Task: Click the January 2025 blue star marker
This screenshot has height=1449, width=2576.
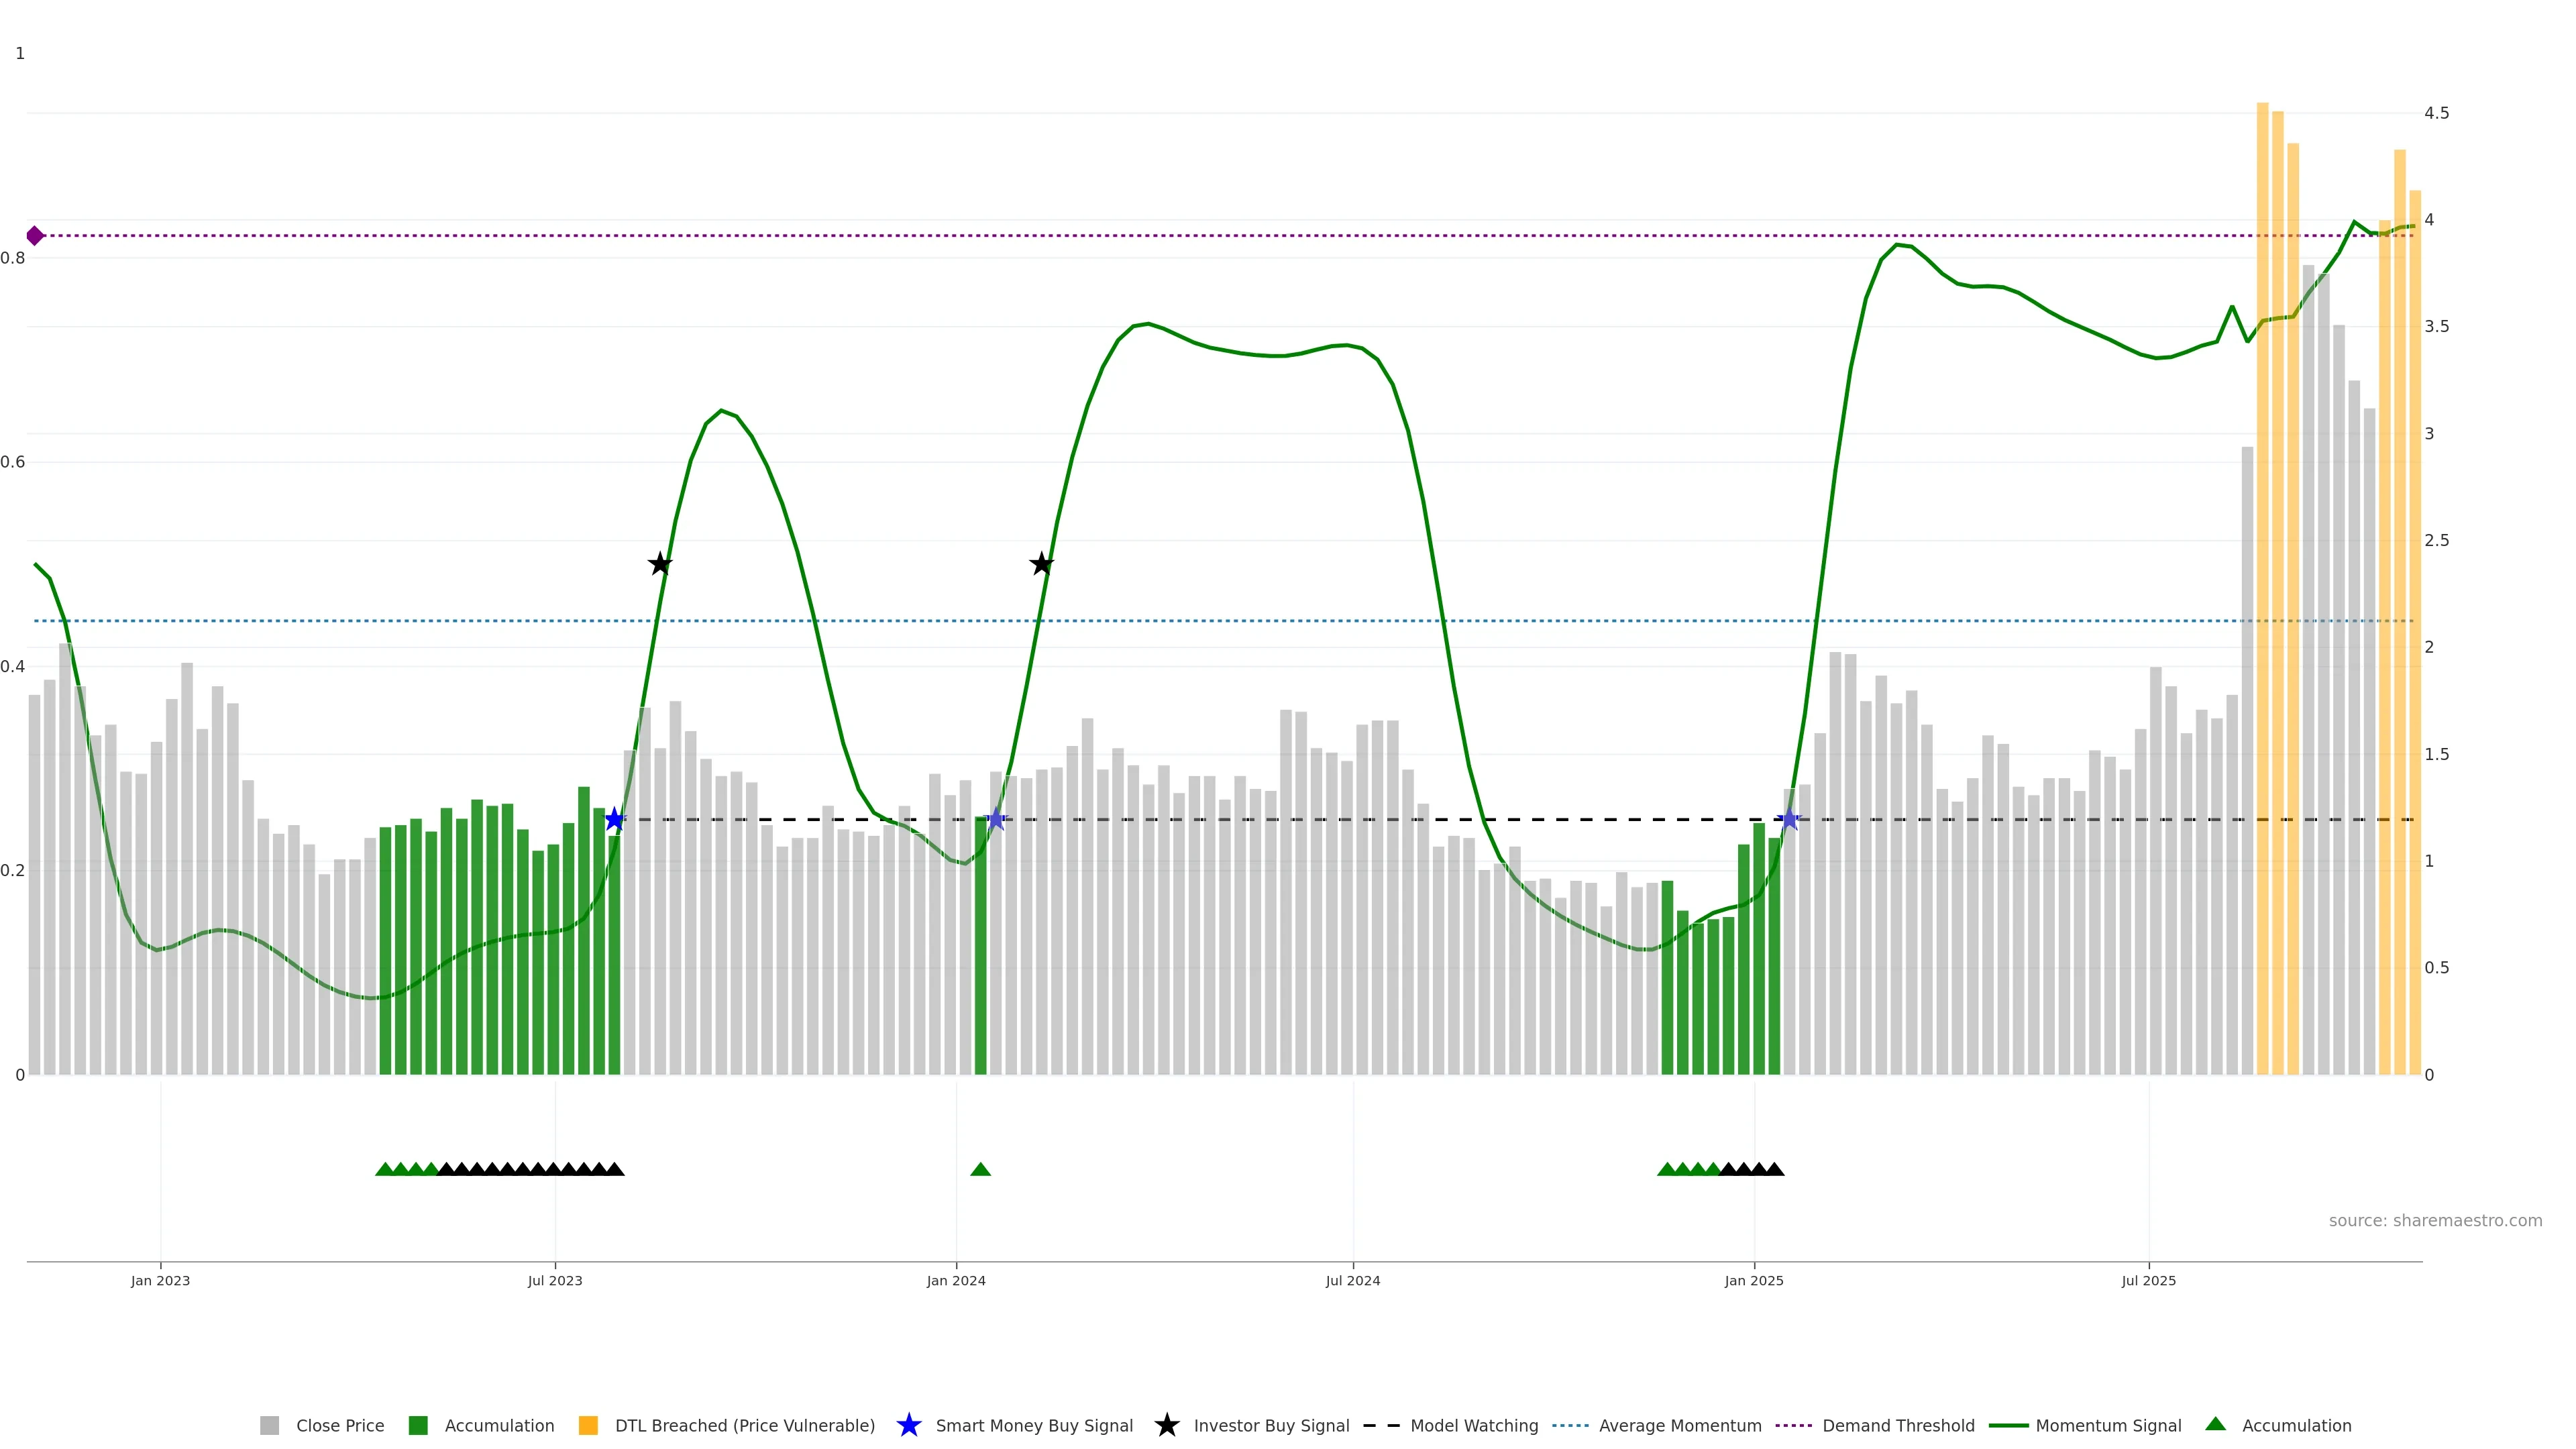Action: (1789, 820)
